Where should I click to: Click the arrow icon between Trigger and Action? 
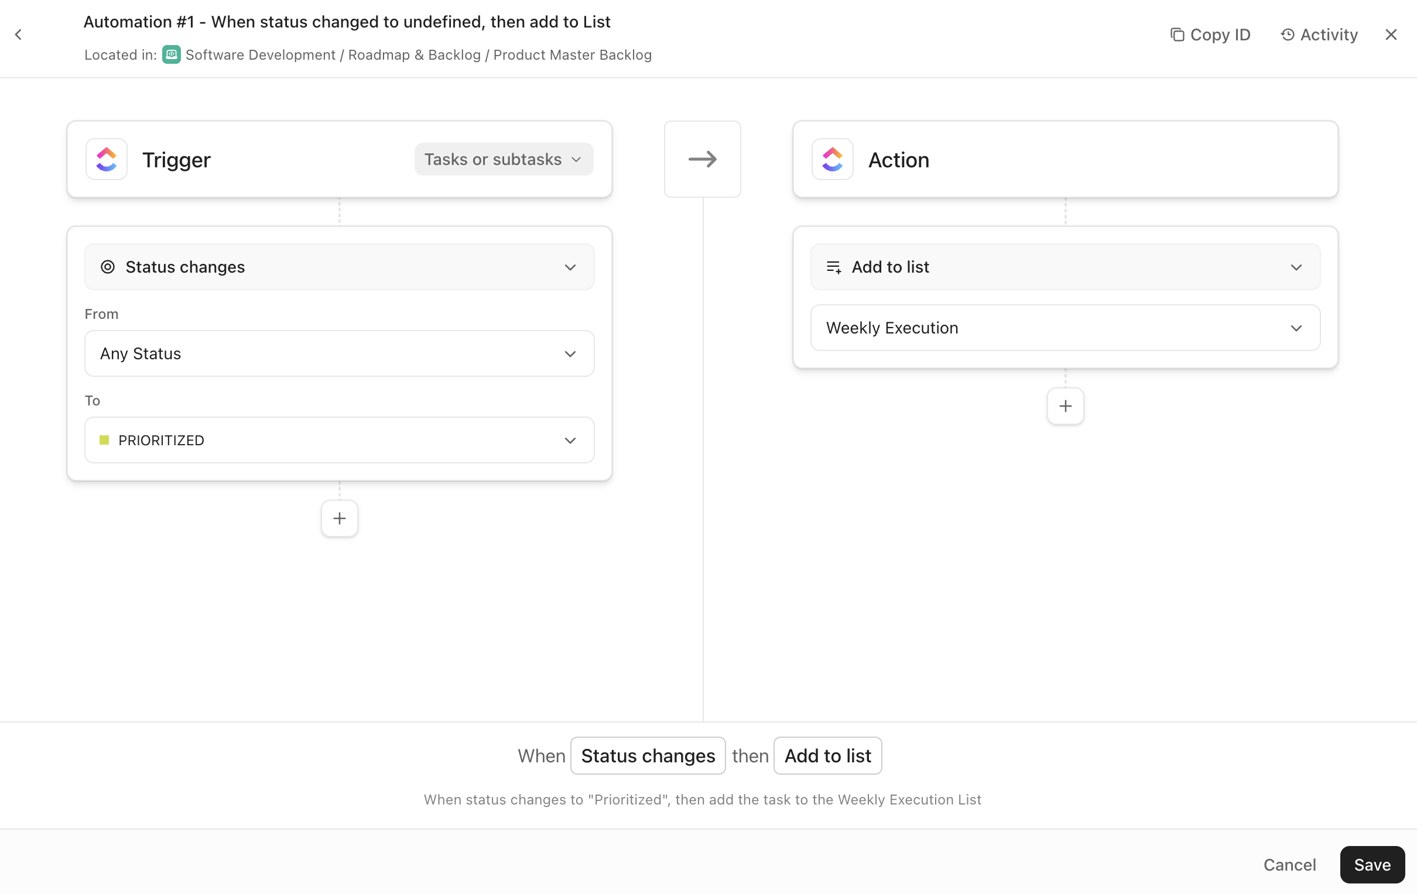point(702,159)
